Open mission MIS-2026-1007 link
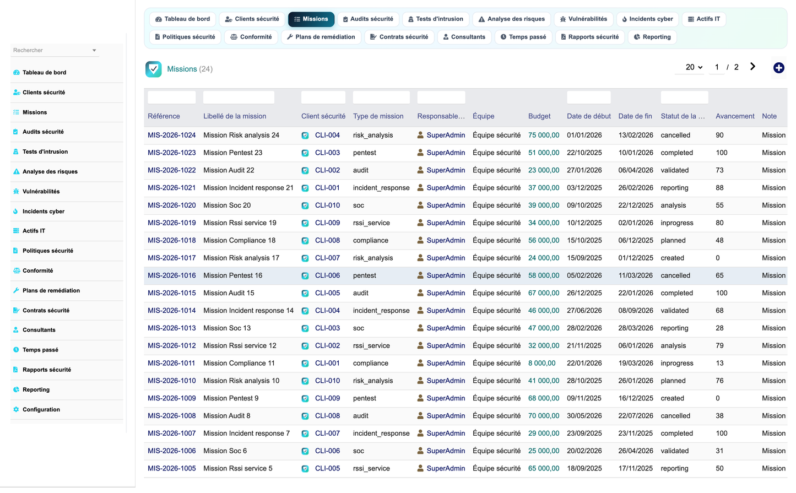The image size is (796, 493). click(x=172, y=433)
